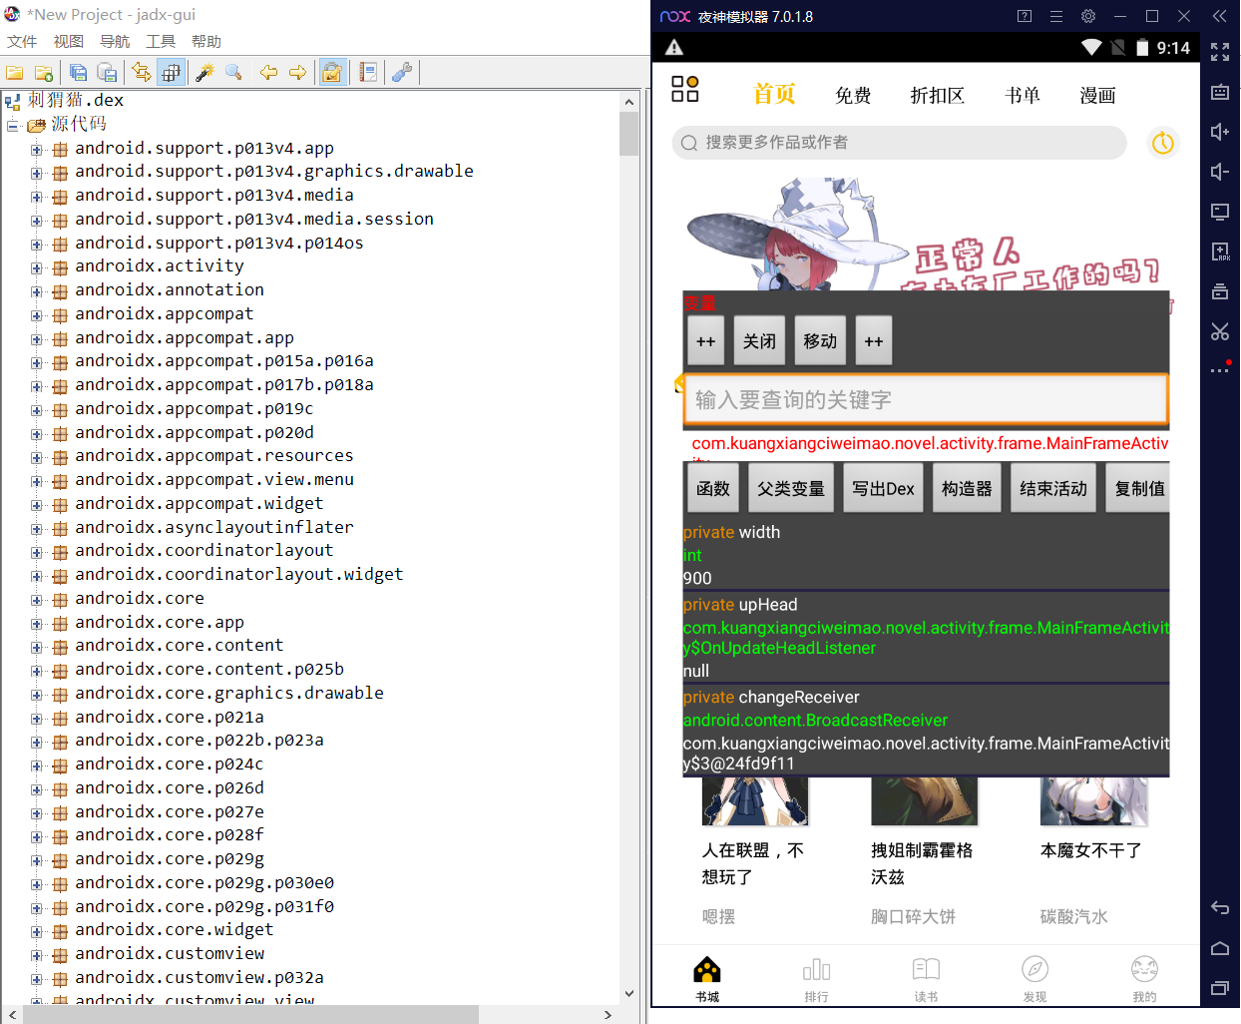Screen dimensions: 1241x1024
Task: Switch to the 折扣区 tab
Action: [x=938, y=96]
